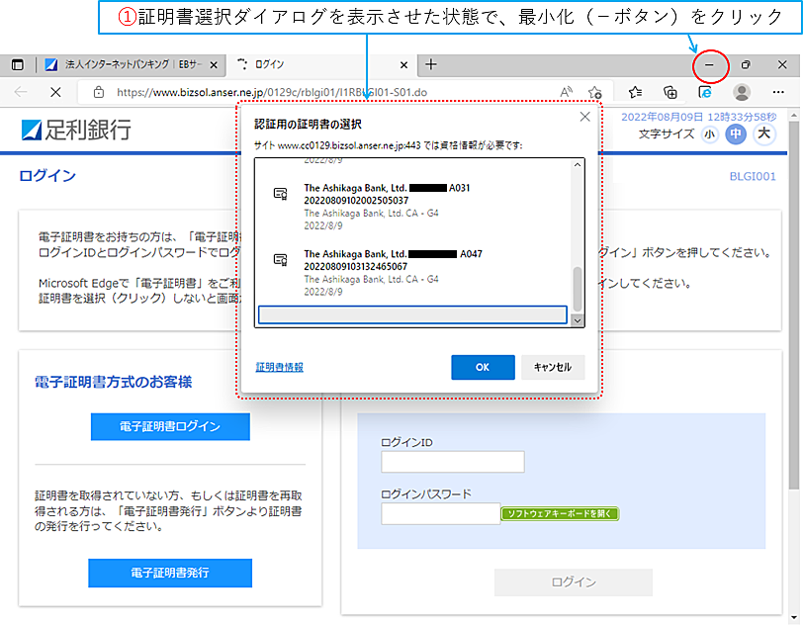Click the site information lock icon
This screenshot has height=625, width=803.
(99, 92)
